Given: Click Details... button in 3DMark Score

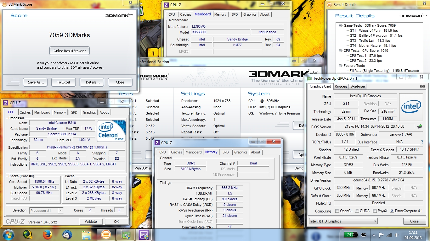Looking at the screenshot, I should (x=93, y=82).
